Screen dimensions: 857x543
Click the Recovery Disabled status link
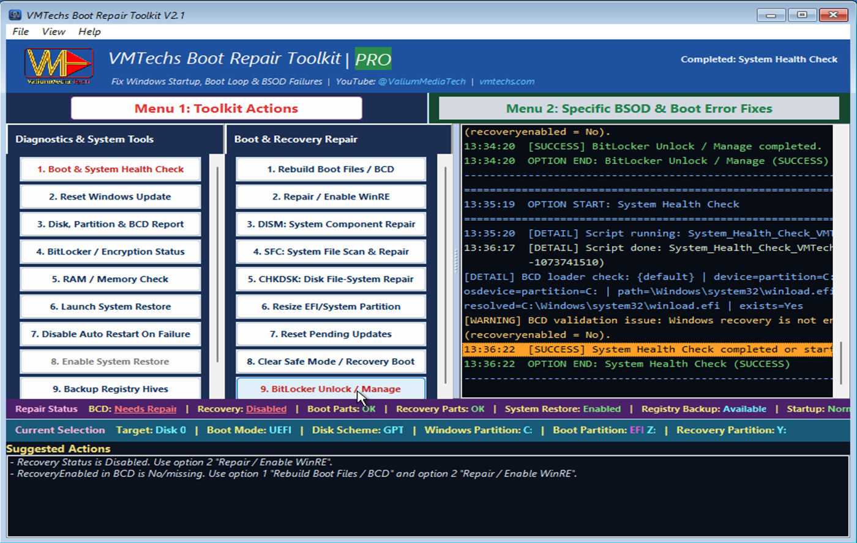[x=266, y=409]
